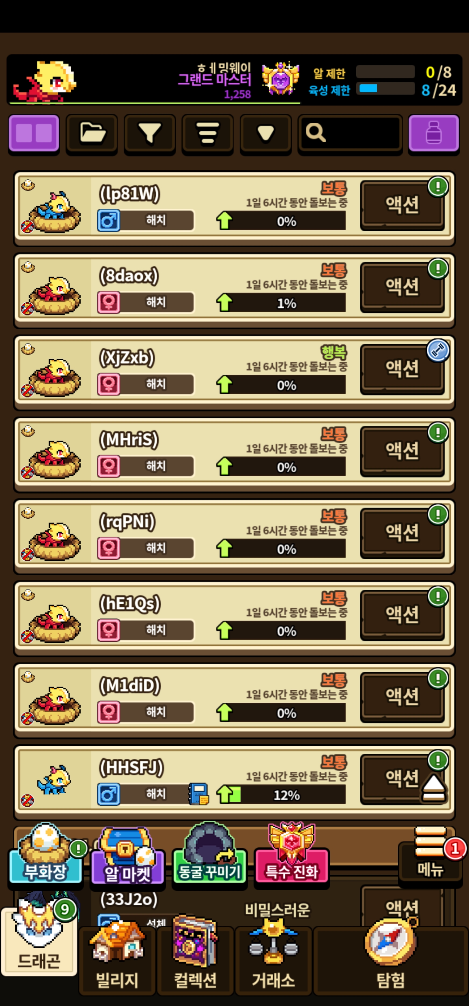Viewport: 469px width, 1006px height.
Task: Open the funnel filter options
Action: pos(149,134)
